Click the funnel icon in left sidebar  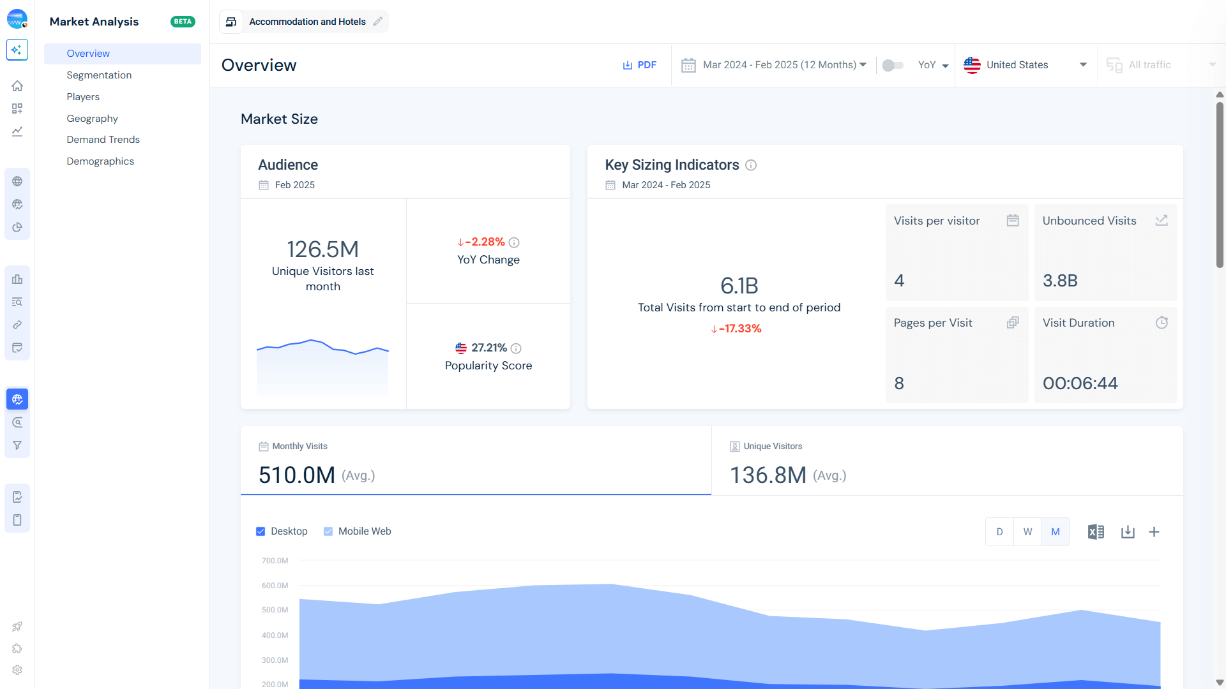[x=17, y=445]
